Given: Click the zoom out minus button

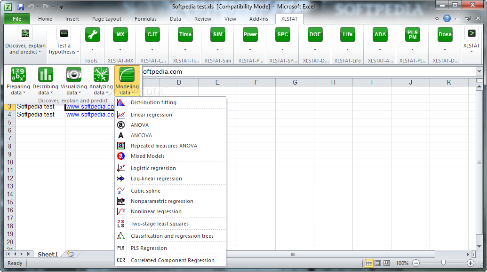Looking at the screenshot, I should 416,263.
